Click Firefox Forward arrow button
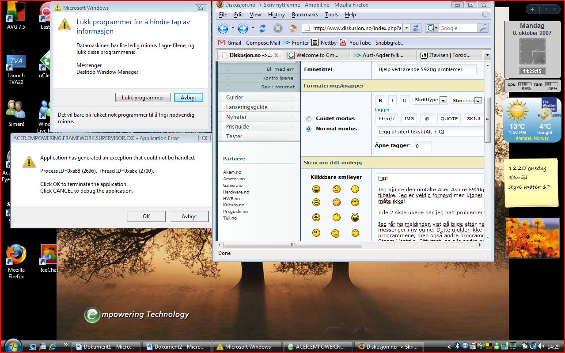The width and height of the screenshot is (565, 353). pyautogui.click(x=243, y=28)
